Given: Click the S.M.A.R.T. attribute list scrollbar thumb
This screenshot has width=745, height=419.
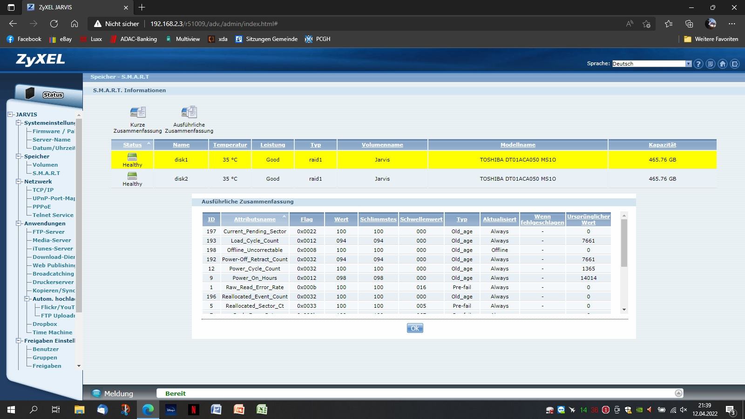Looking at the screenshot, I should pyautogui.click(x=624, y=243).
